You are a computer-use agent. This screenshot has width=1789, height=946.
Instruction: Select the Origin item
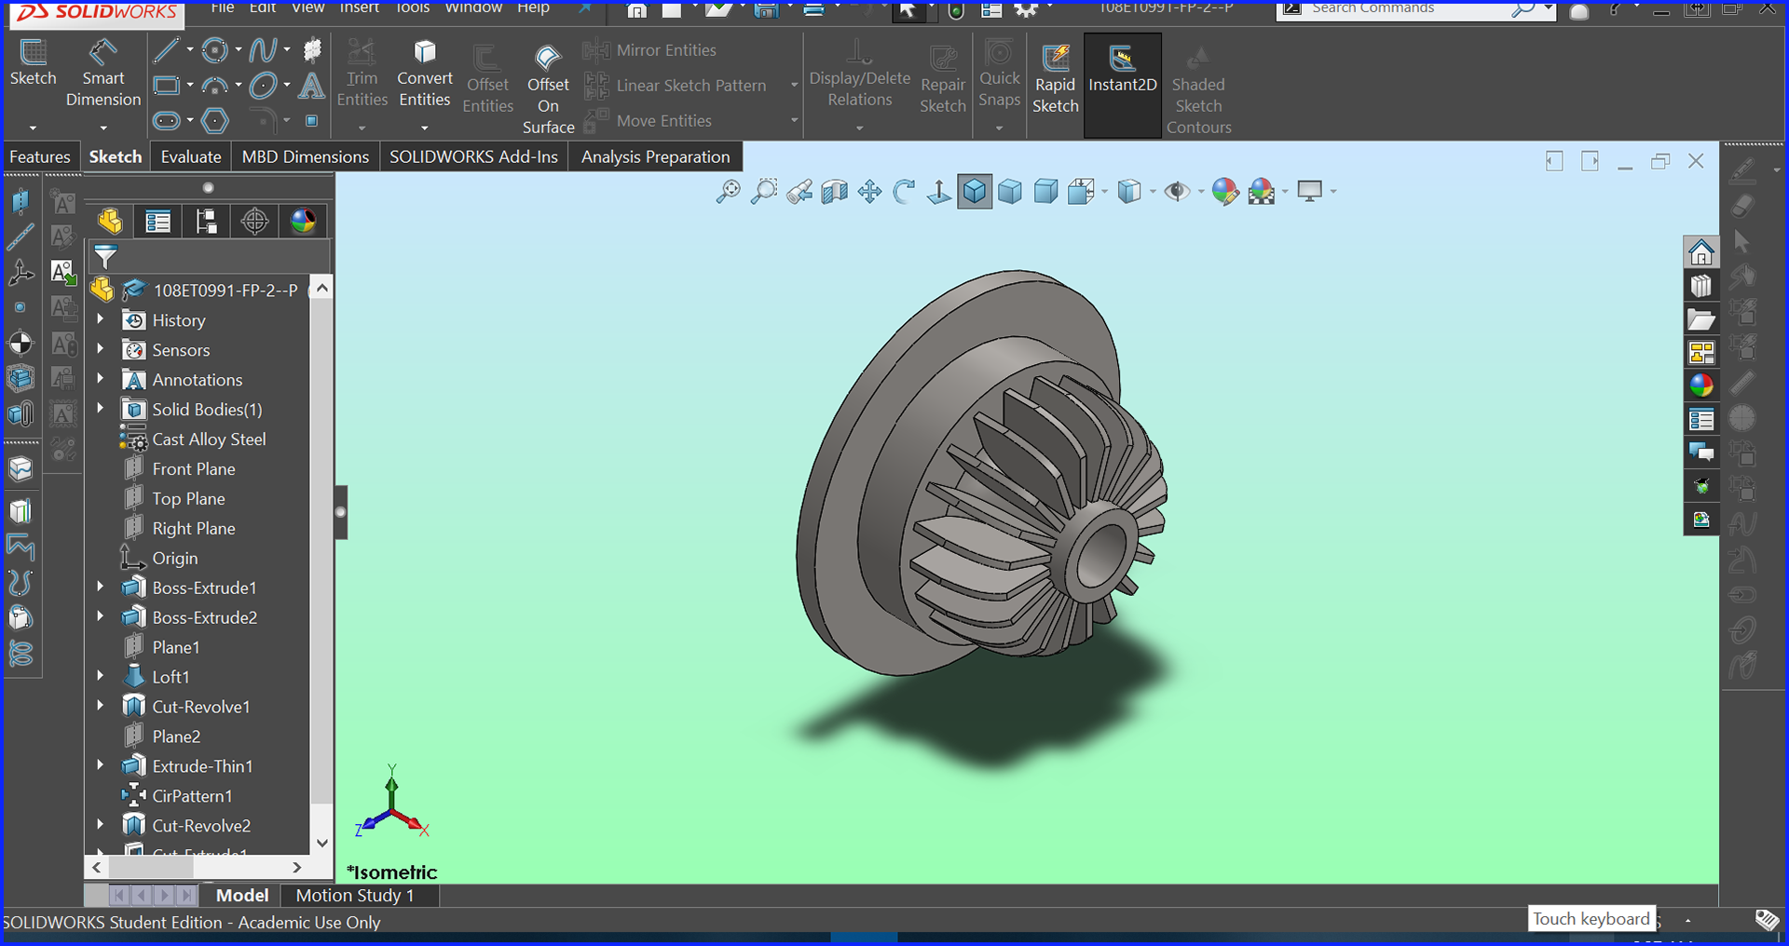click(175, 558)
